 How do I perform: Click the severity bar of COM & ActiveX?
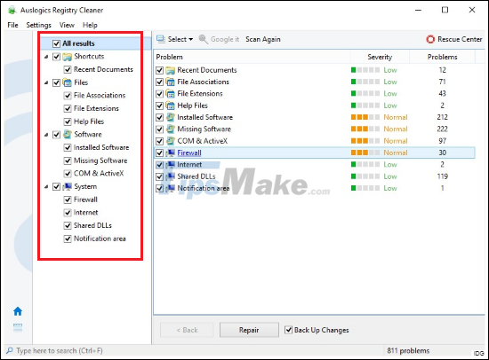pyautogui.click(x=365, y=141)
